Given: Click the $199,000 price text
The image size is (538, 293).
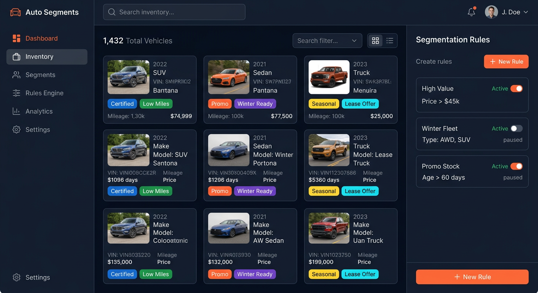Looking at the screenshot, I should pos(321,262).
